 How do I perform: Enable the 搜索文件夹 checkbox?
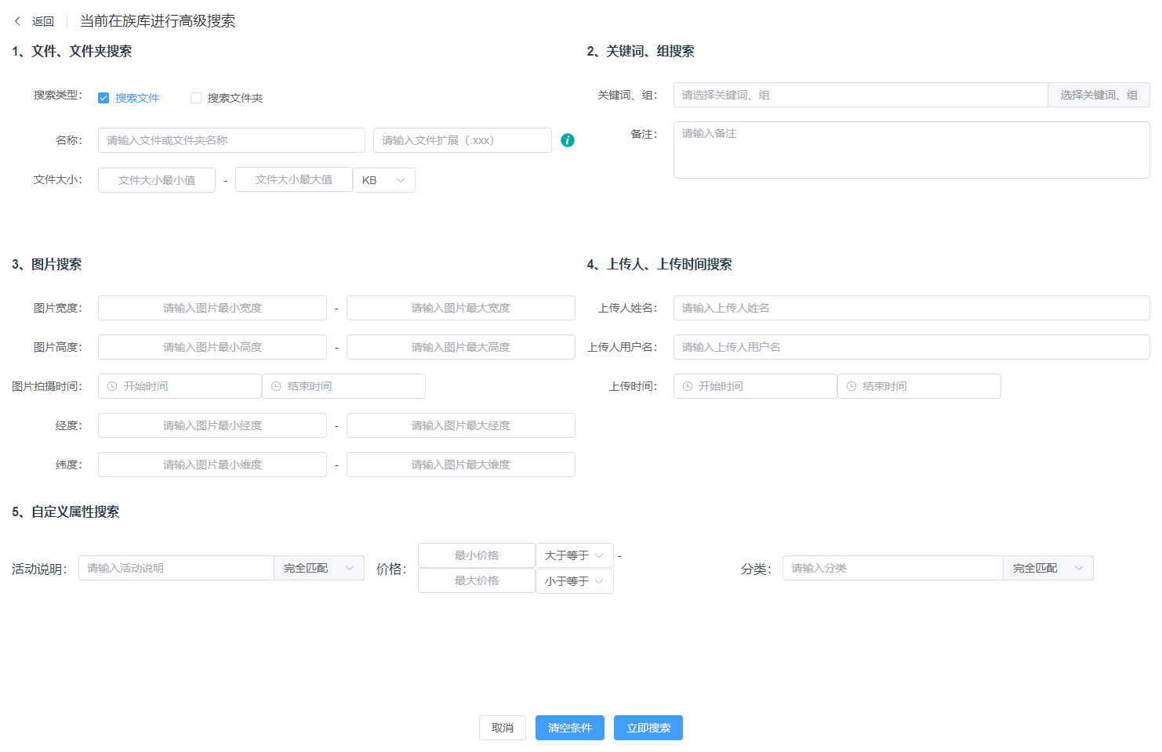pyautogui.click(x=195, y=97)
